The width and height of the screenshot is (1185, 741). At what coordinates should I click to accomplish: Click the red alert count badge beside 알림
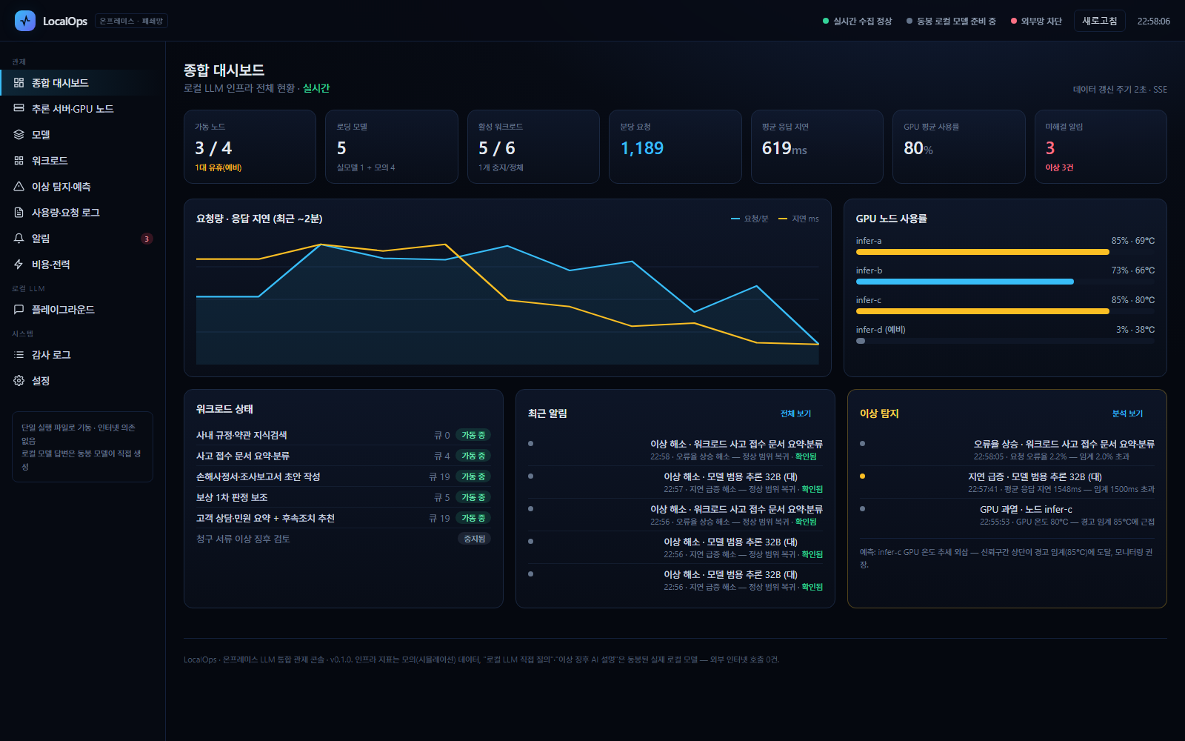[x=147, y=239]
